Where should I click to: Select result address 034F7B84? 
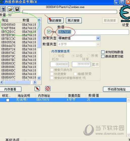pyautogui.click(x=8, y=28)
